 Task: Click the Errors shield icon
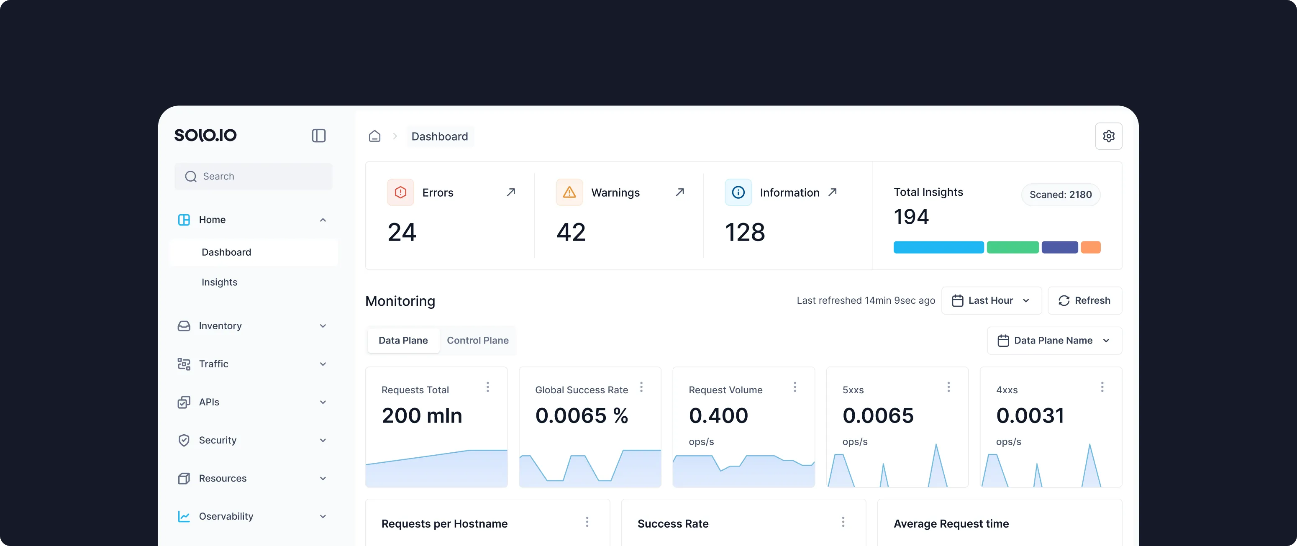[400, 192]
